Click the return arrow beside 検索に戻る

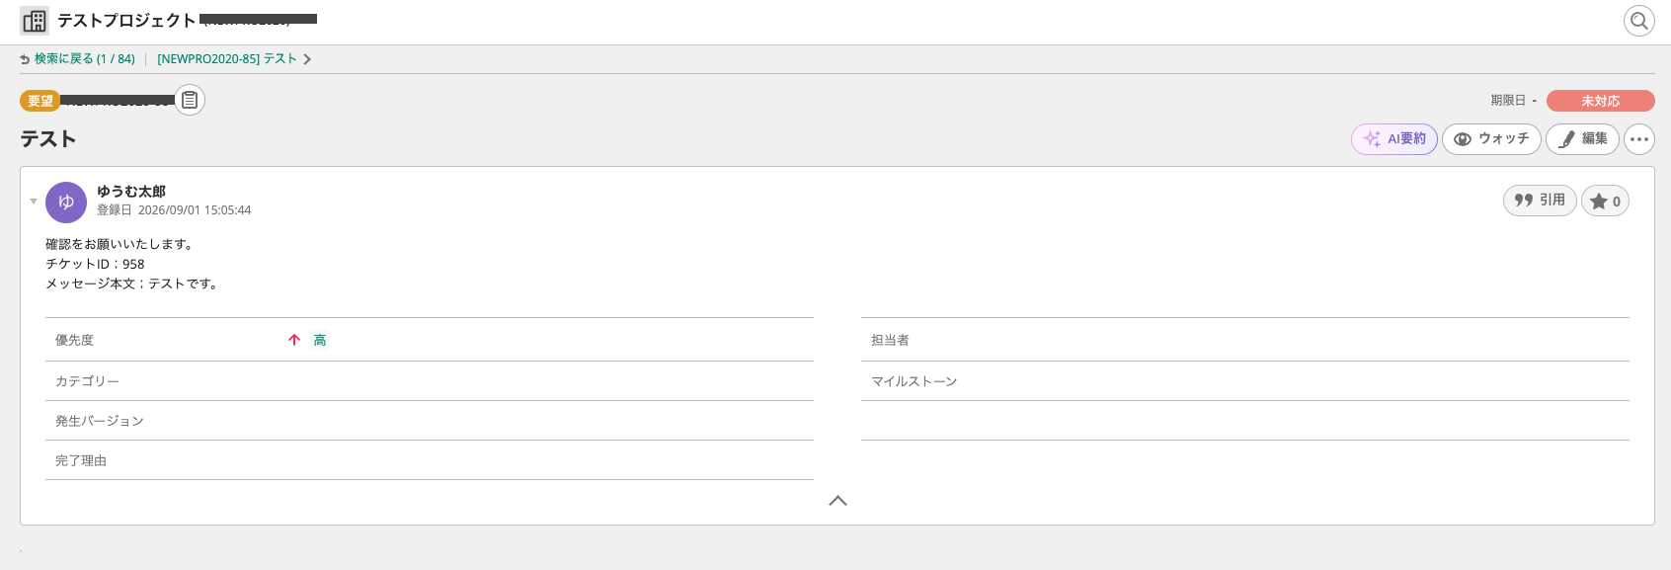25,59
